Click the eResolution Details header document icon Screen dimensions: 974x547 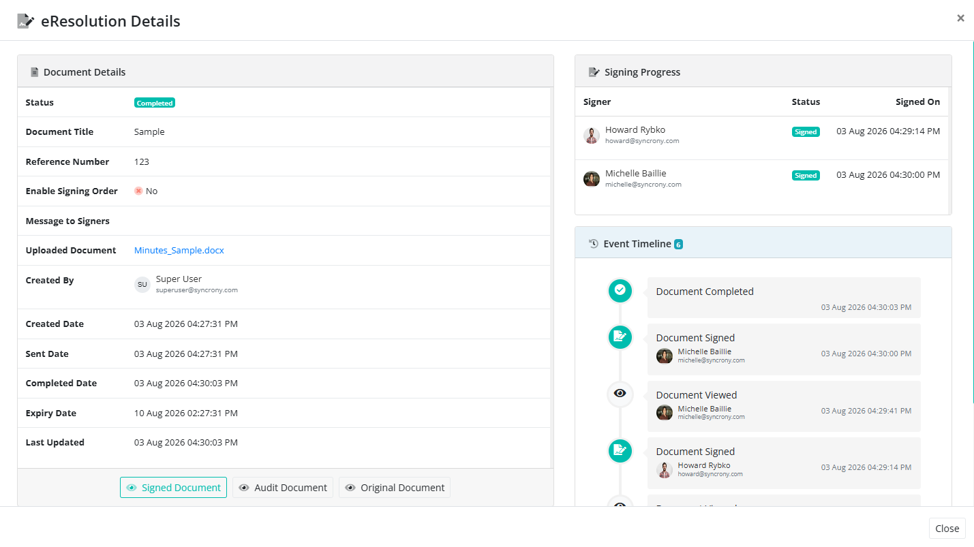pos(26,21)
